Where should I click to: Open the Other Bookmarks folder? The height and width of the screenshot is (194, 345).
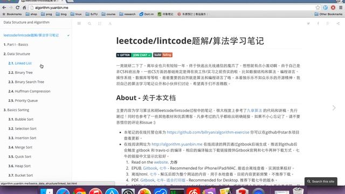pos(328,14)
